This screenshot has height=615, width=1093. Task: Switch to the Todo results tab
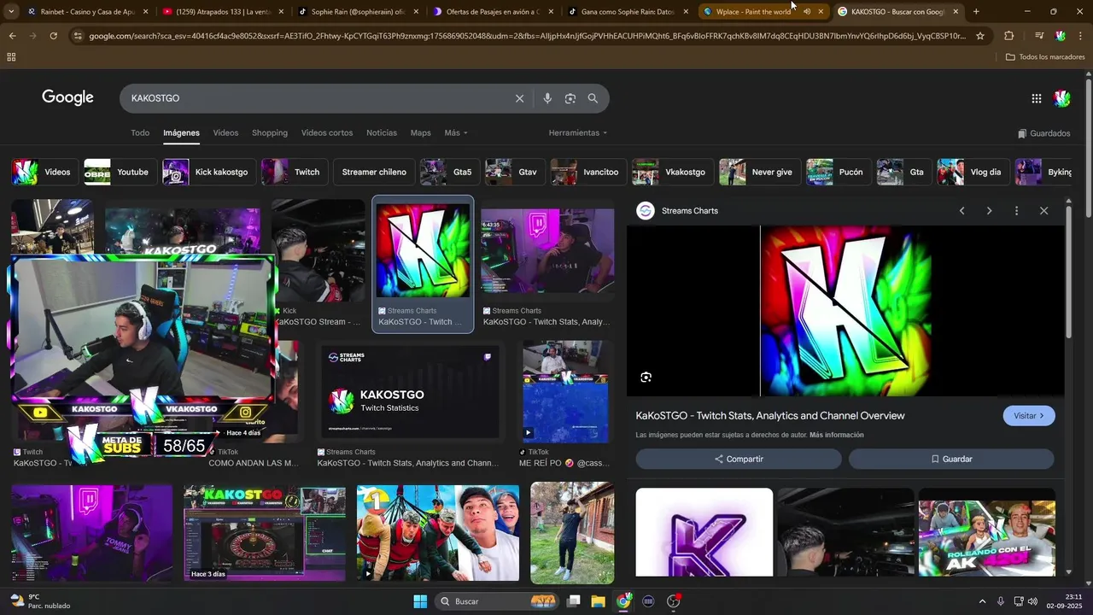(x=140, y=133)
